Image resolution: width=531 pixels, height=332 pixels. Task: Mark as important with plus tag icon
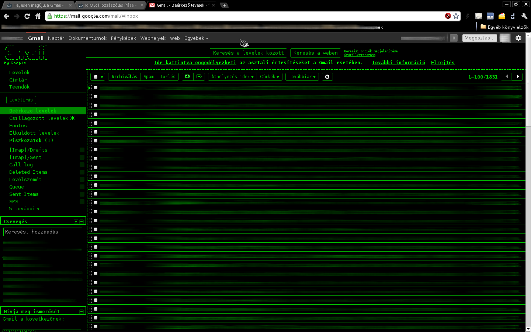point(188,77)
